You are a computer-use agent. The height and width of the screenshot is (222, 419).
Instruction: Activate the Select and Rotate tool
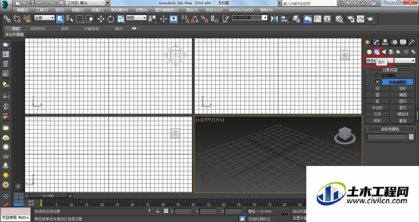point(111,19)
